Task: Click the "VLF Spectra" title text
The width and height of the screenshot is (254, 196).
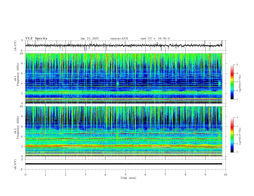Action: pos(36,38)
